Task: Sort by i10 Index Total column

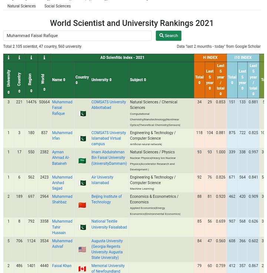Action: (x=232, y=83)
